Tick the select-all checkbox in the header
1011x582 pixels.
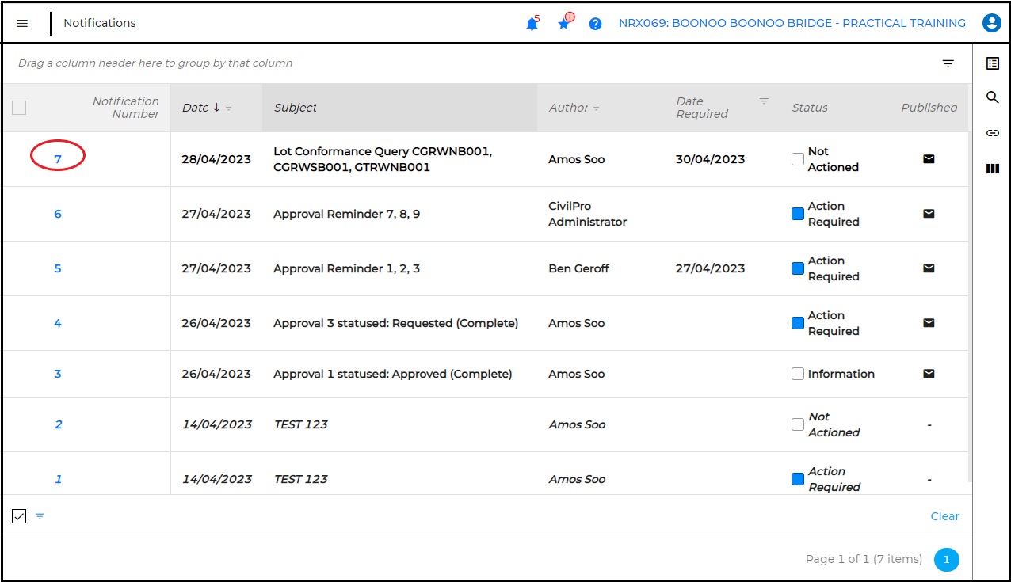pos(19,108)
